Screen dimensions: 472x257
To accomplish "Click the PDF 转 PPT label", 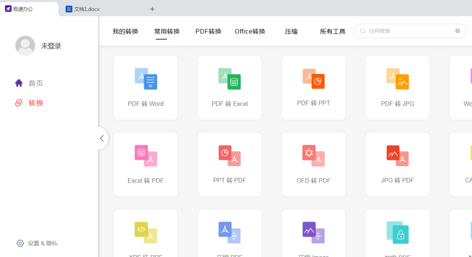I will pyautogui.click(x=314, y=103).
